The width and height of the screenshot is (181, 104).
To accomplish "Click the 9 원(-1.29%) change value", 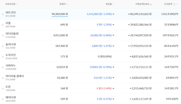I will click(104, 25).
